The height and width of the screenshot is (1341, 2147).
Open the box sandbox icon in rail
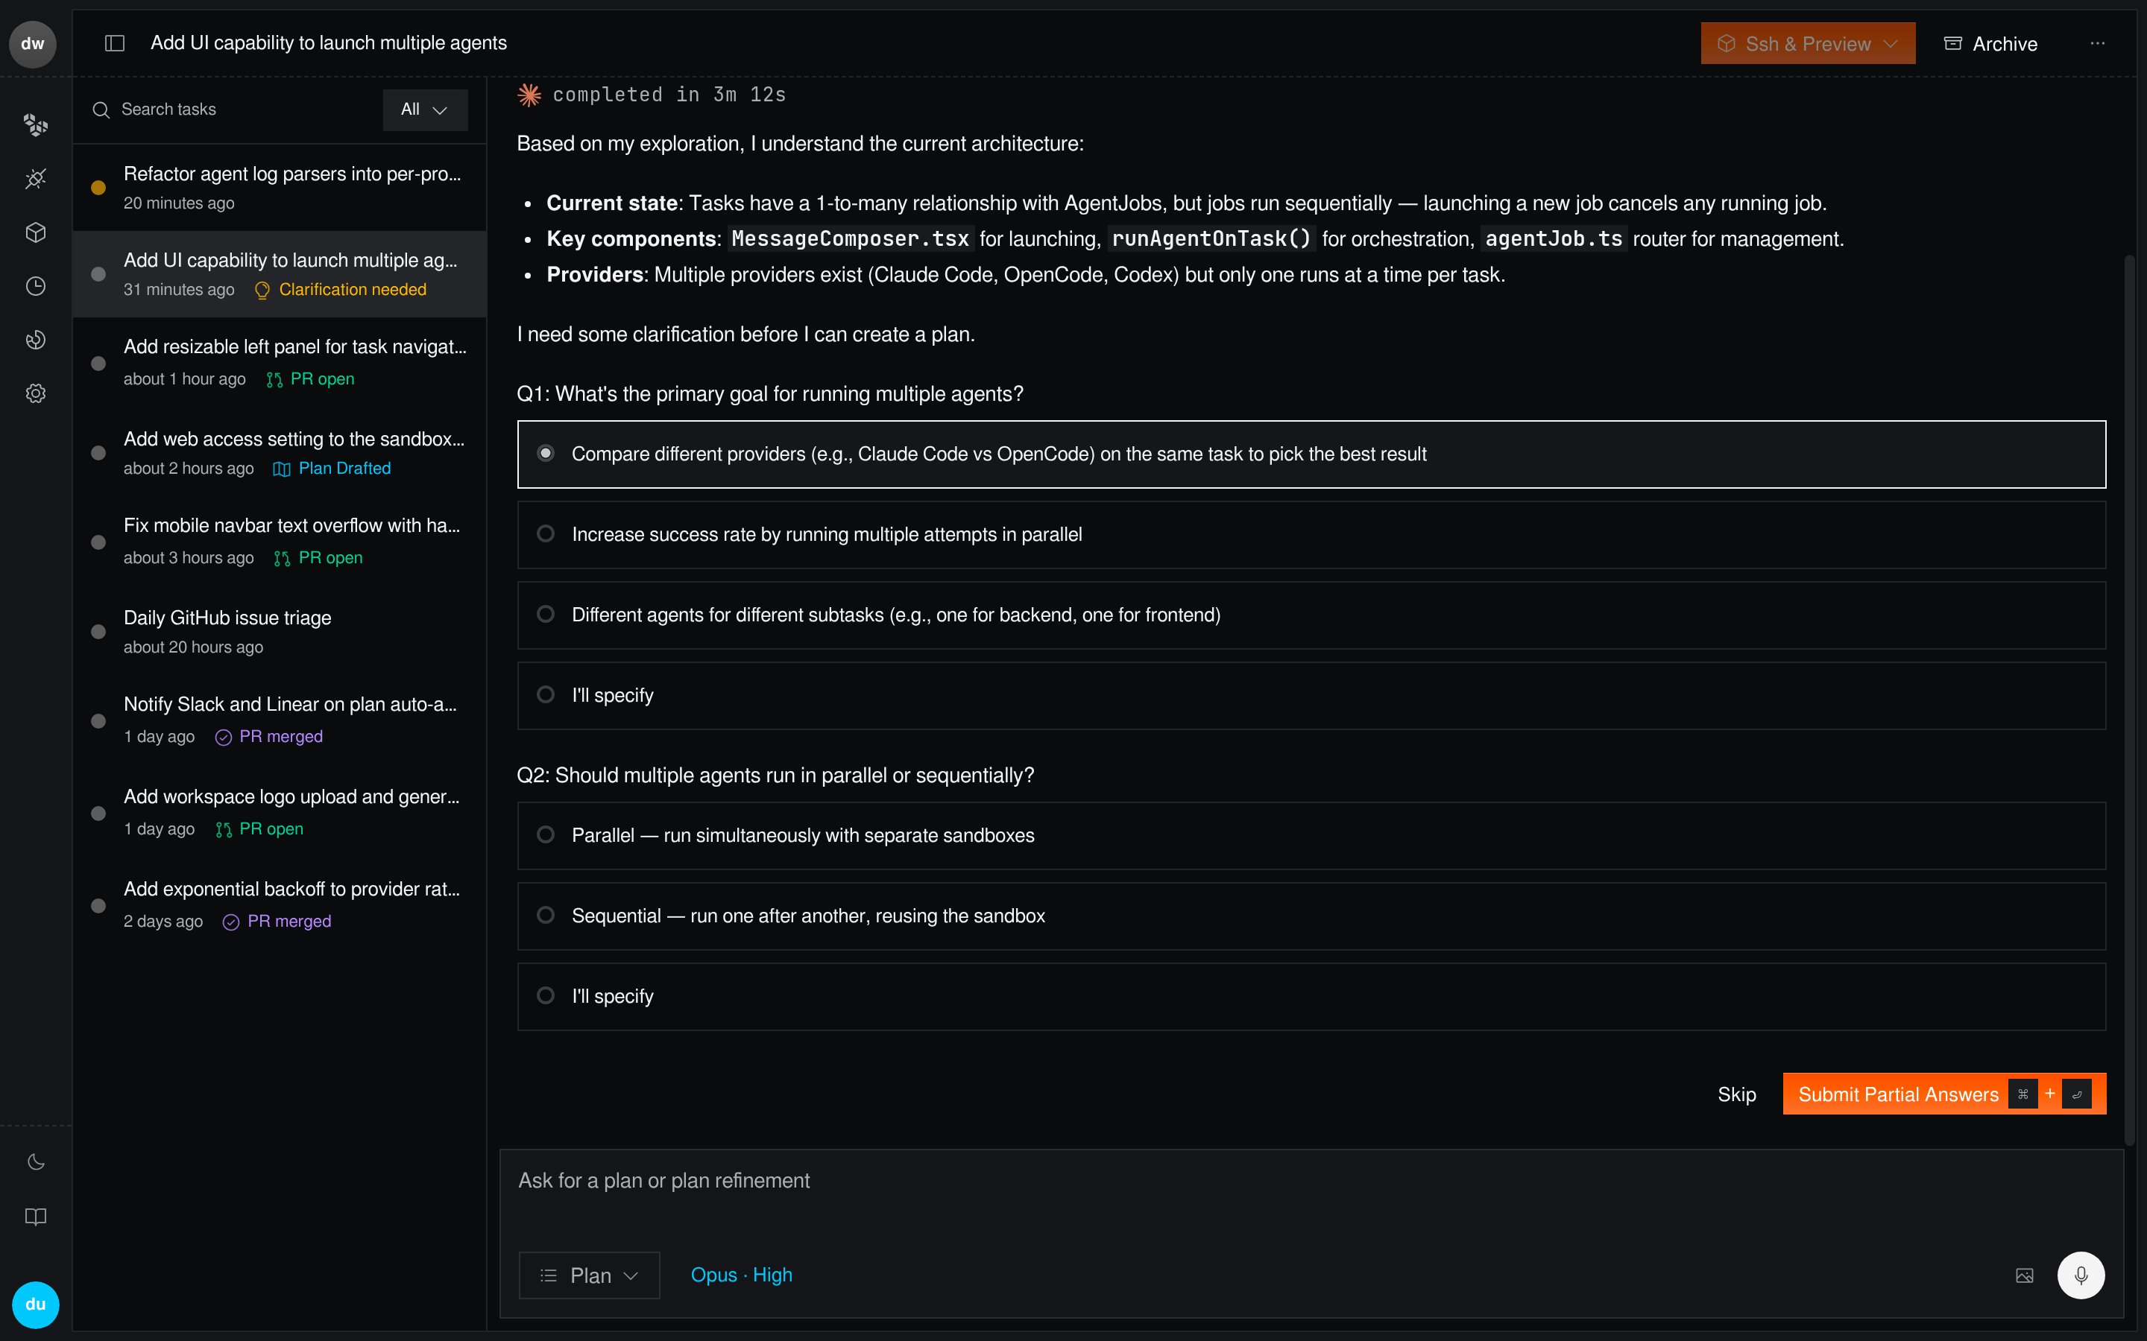click(x=36, y=232)
